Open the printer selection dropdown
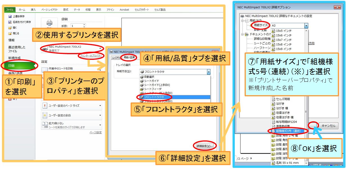 point(100,48)
